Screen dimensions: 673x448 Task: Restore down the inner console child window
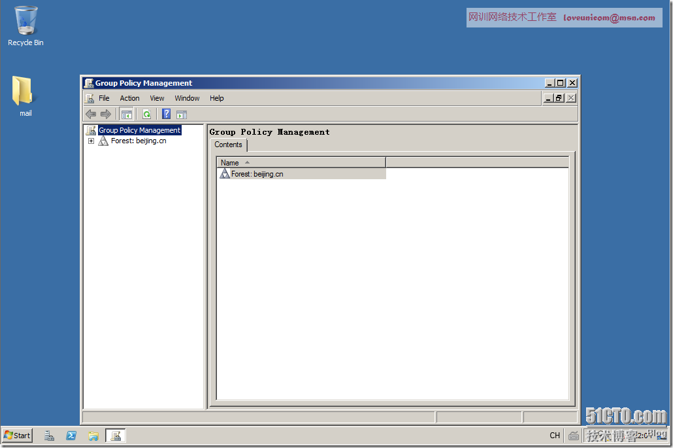559,98
